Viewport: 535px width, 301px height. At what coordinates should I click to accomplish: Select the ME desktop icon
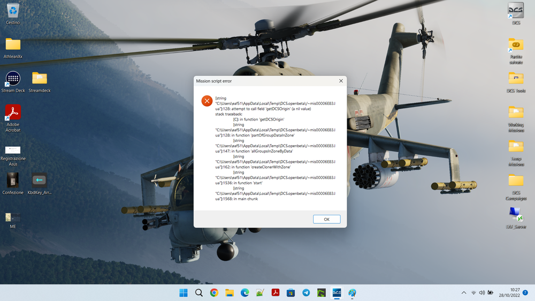13,220
